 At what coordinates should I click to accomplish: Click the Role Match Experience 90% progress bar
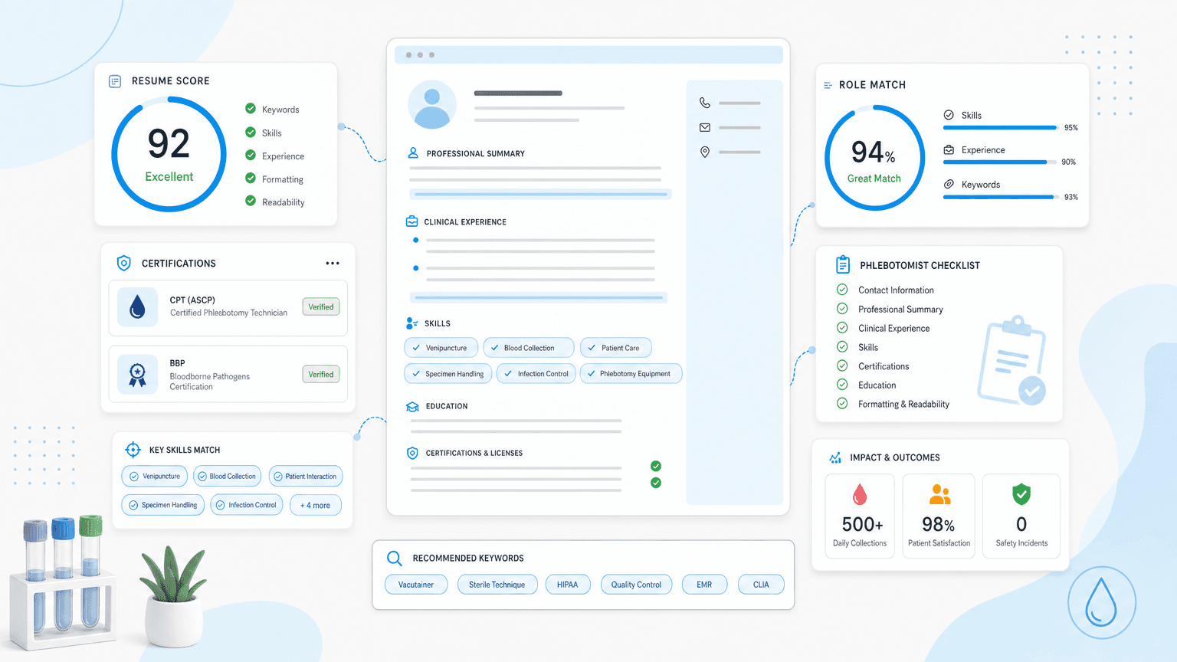click(1001, 162)
